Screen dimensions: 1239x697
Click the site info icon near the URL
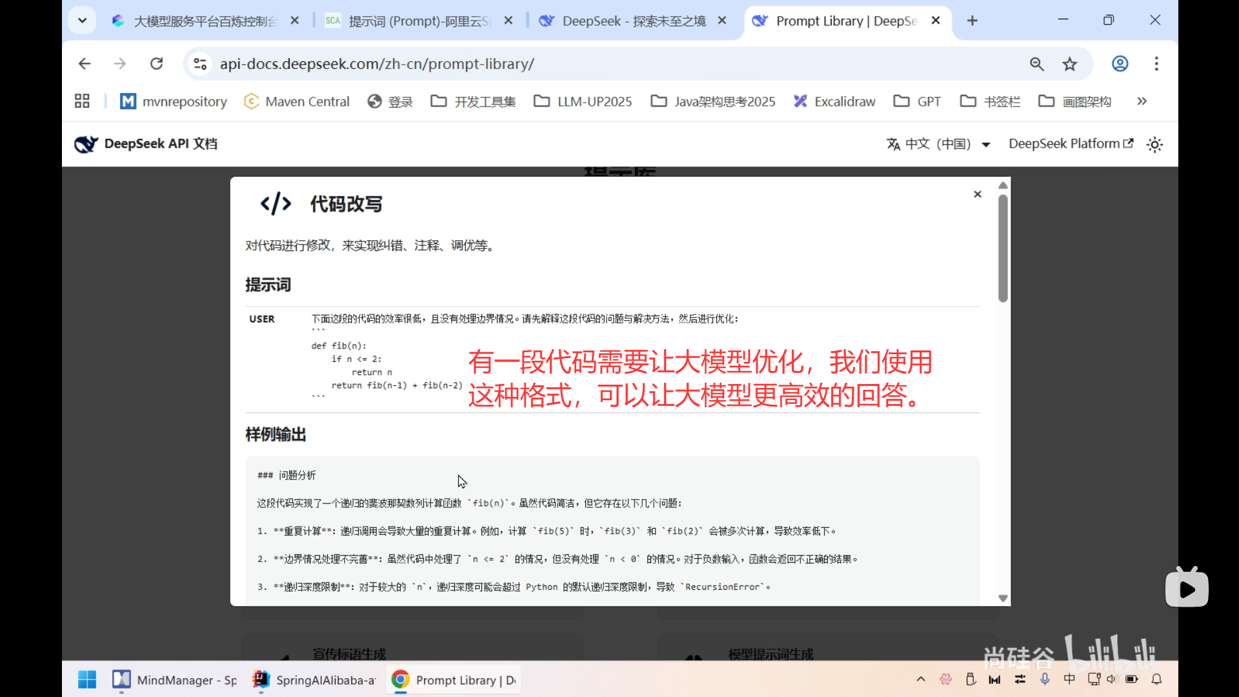click(x=199, y=64)
